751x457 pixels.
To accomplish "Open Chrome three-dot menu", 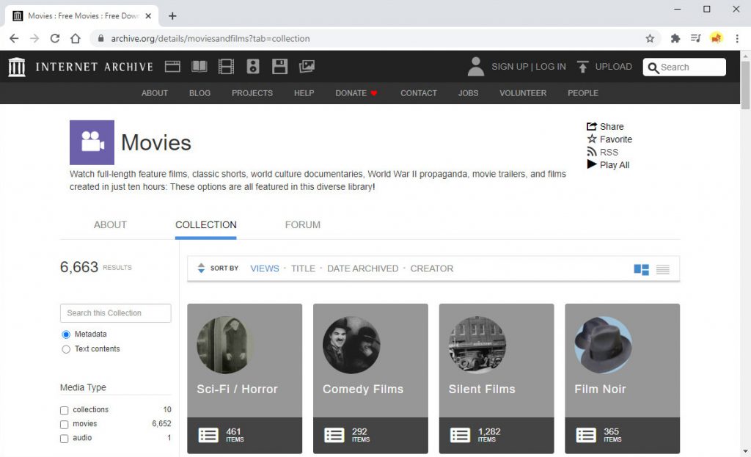I will [x=737, y=38].
